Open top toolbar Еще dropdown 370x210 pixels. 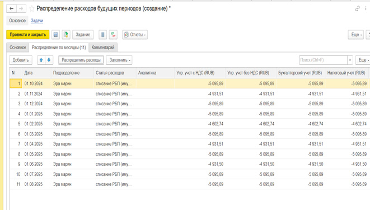[356, 35]
